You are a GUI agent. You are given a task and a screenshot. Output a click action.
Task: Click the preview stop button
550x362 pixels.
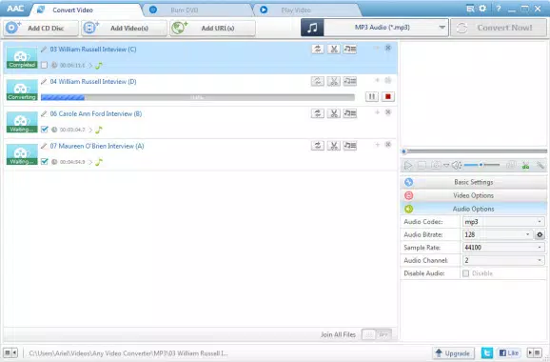coord(422,166)
